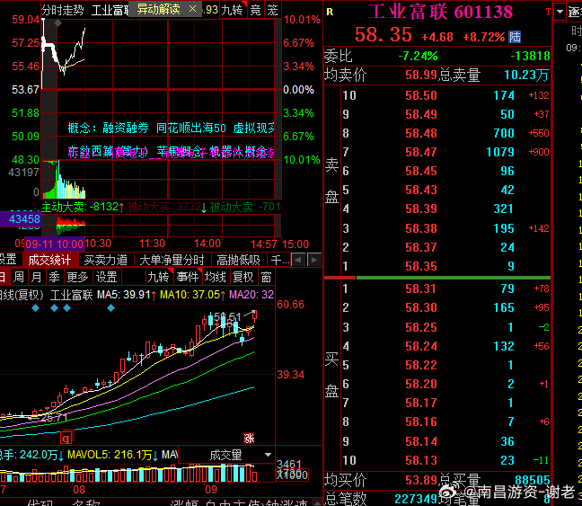The height and width of the screenshot is (506, 582).
Task: Click buy level 2 price 58.30
Action: click(x=421, y=307)
